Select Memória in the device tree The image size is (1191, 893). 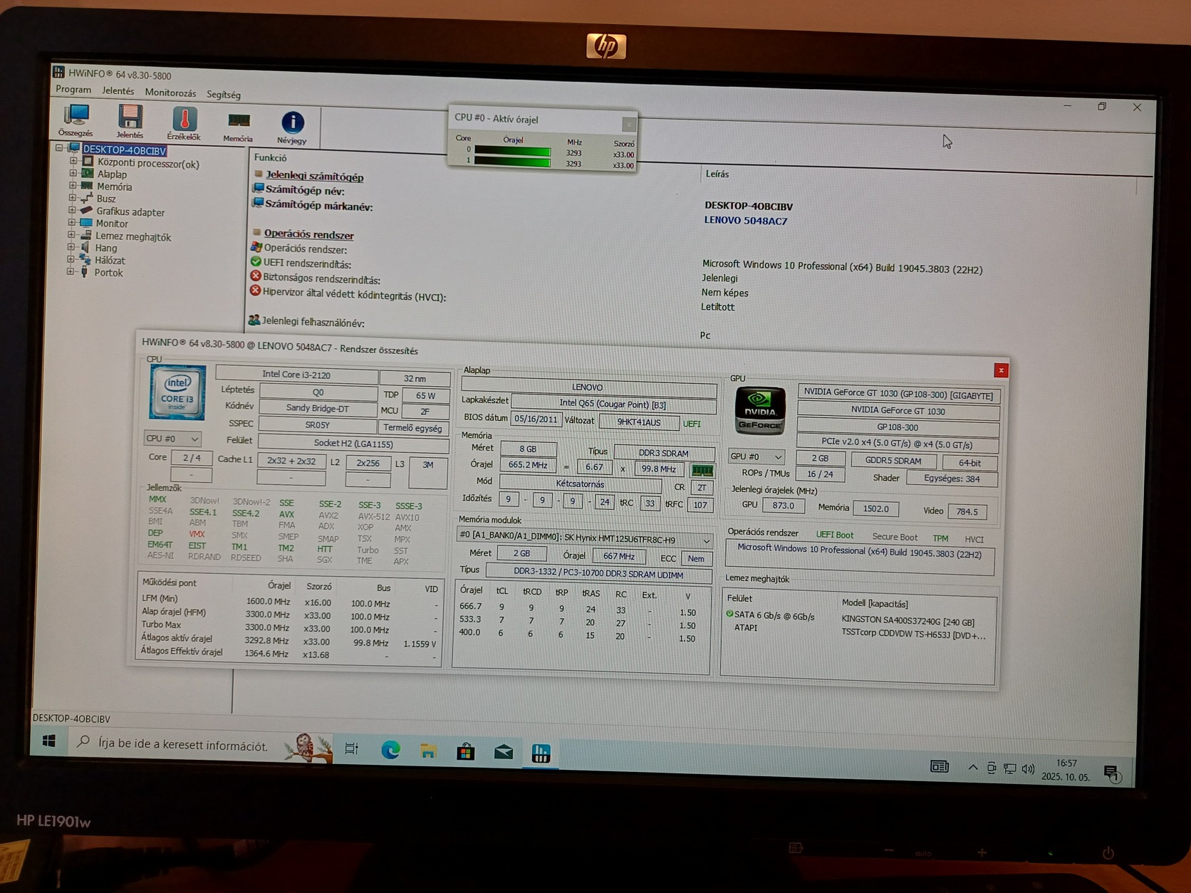115,187
